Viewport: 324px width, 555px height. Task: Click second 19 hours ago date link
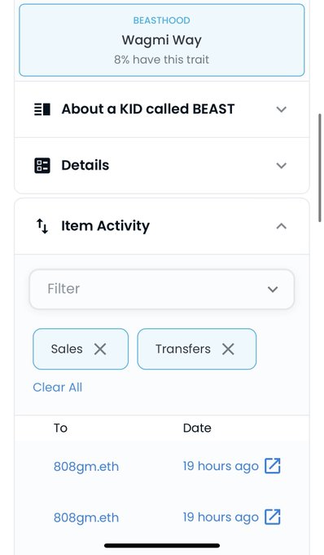coord(221,517)
